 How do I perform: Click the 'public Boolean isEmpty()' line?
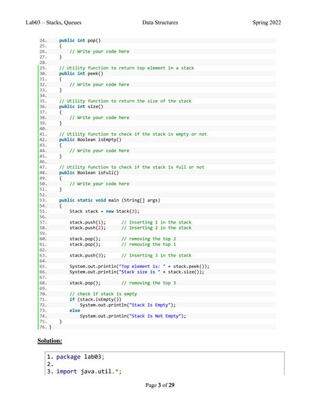coord(90,139)
